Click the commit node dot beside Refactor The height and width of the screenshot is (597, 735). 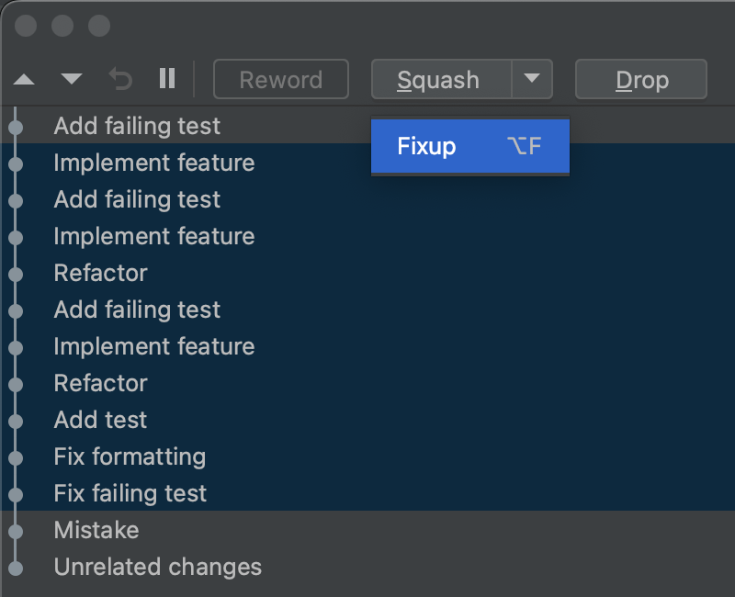click(16, 273)
